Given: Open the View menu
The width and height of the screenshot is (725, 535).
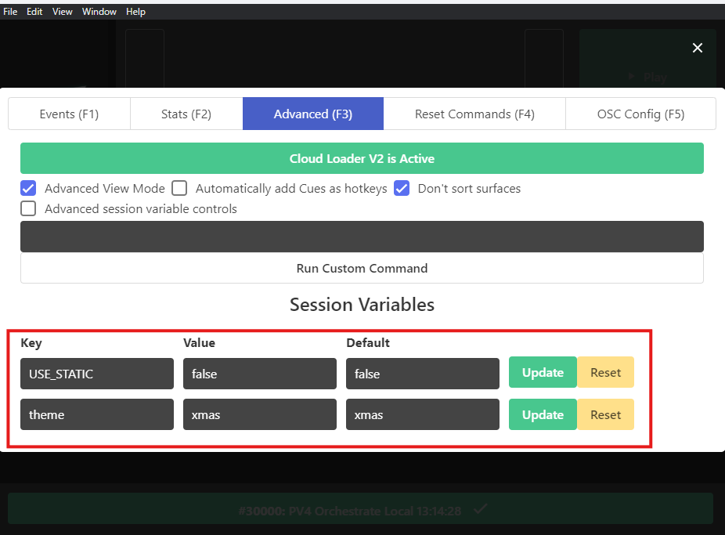Looking at the screenshot, I should click(x=62, y=12).
